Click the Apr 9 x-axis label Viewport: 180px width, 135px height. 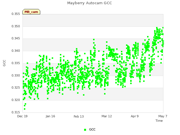coord(135,116)
